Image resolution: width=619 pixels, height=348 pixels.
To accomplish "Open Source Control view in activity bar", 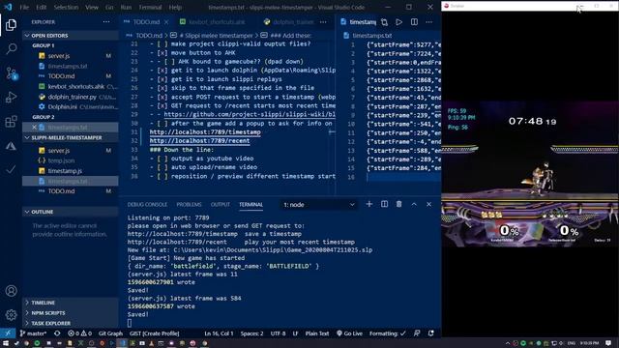I will (x=11, y=73).
